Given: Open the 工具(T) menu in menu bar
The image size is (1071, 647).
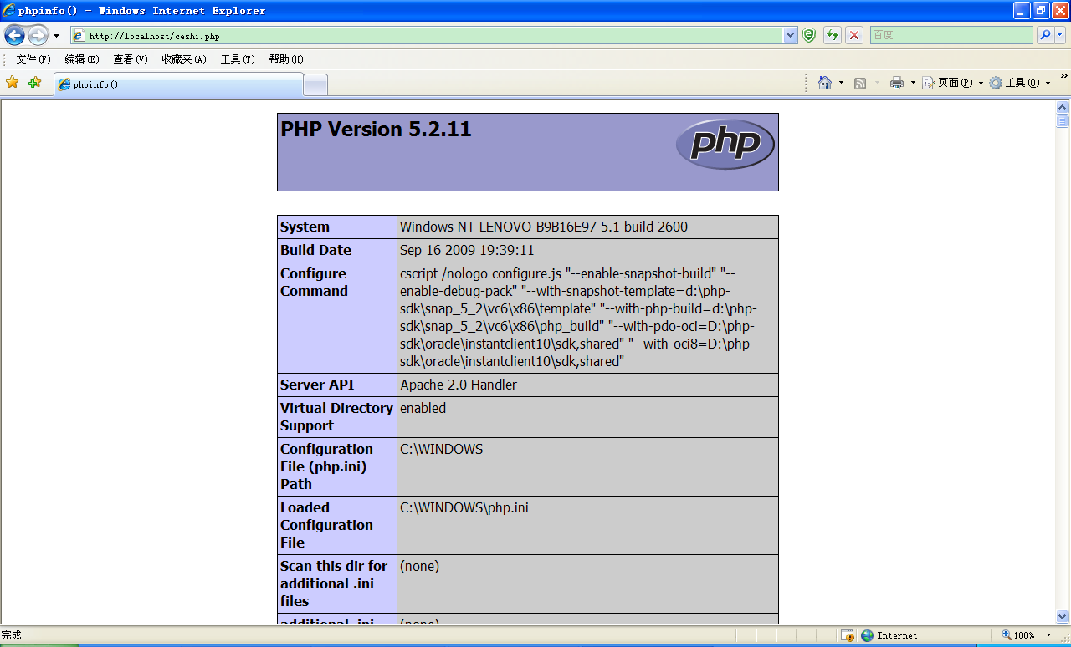Looking at the screenshot, I should tap(238, 59).
